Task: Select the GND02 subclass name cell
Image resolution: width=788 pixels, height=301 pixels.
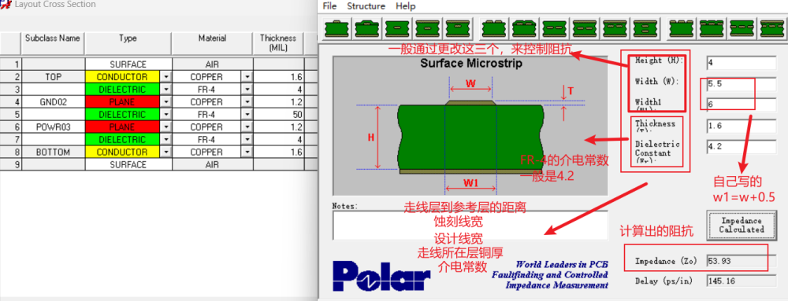Action: (54, 102)
